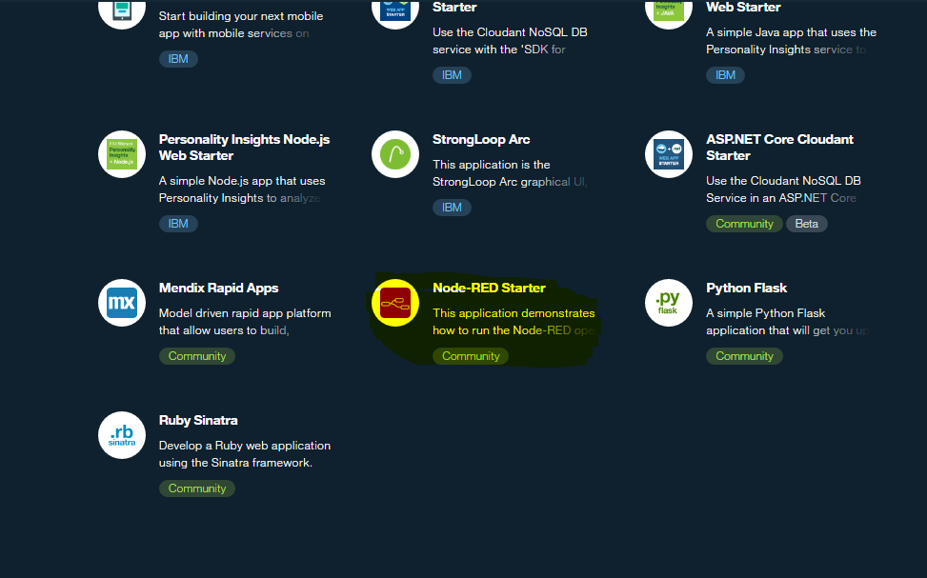Screen dimensions: 927x578
Task: Open Personality Insights Node.js Web Starter title
Action: 244,148
